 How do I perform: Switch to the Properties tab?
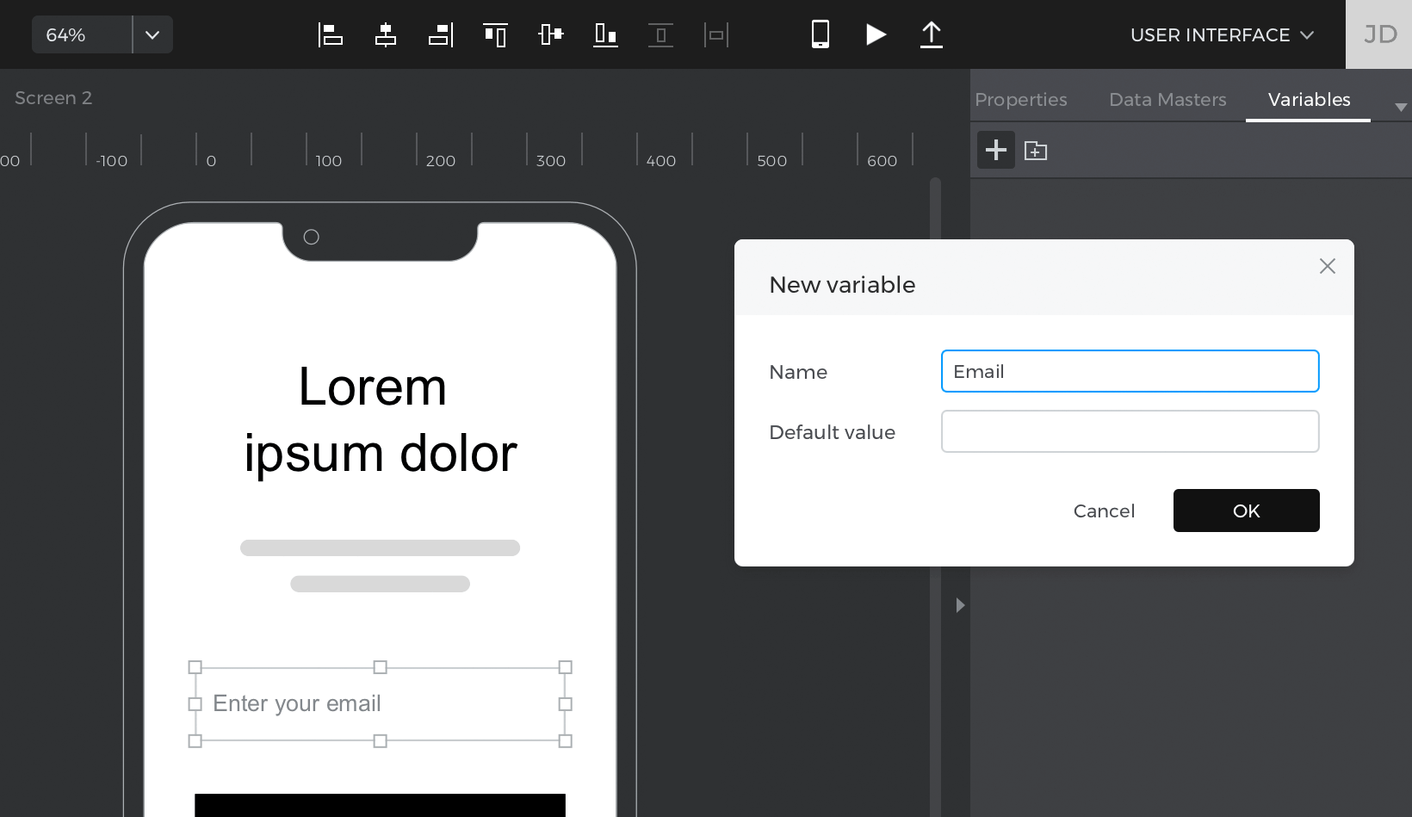tap(1020, 100)
